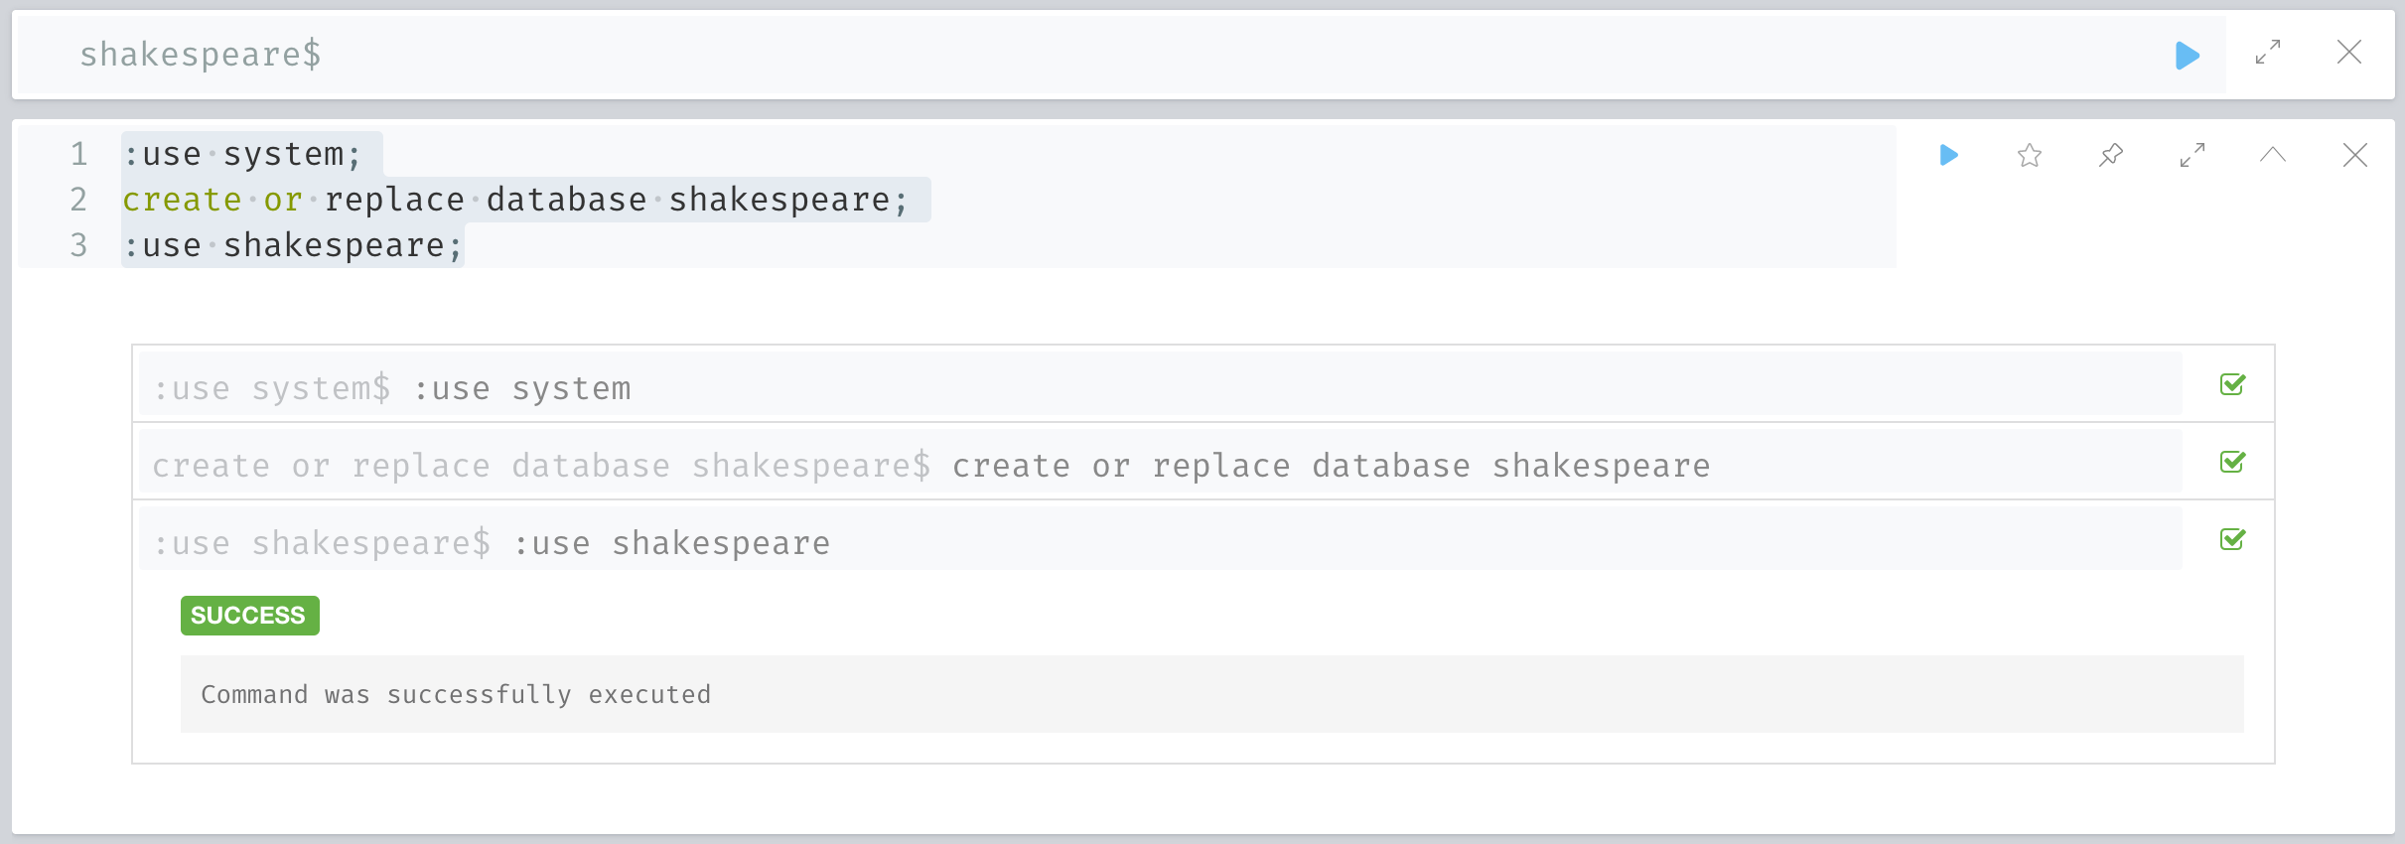Collapse the result frame with the chevron

click(x=2273, y=155)
